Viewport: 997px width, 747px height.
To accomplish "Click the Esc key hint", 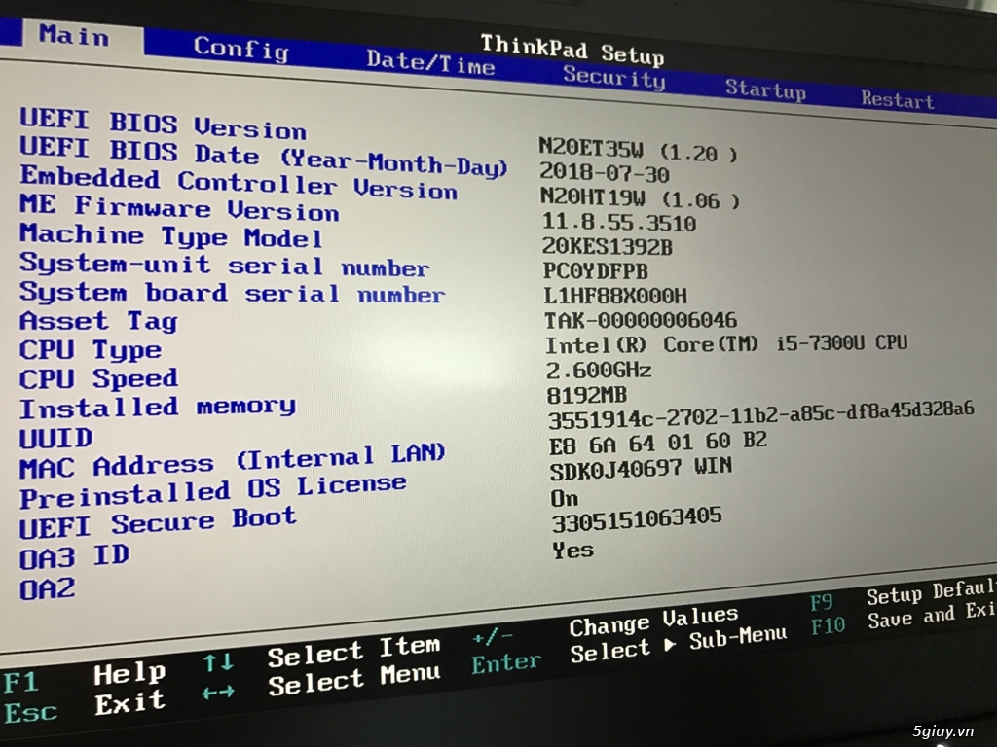I will tap(30, 712).
